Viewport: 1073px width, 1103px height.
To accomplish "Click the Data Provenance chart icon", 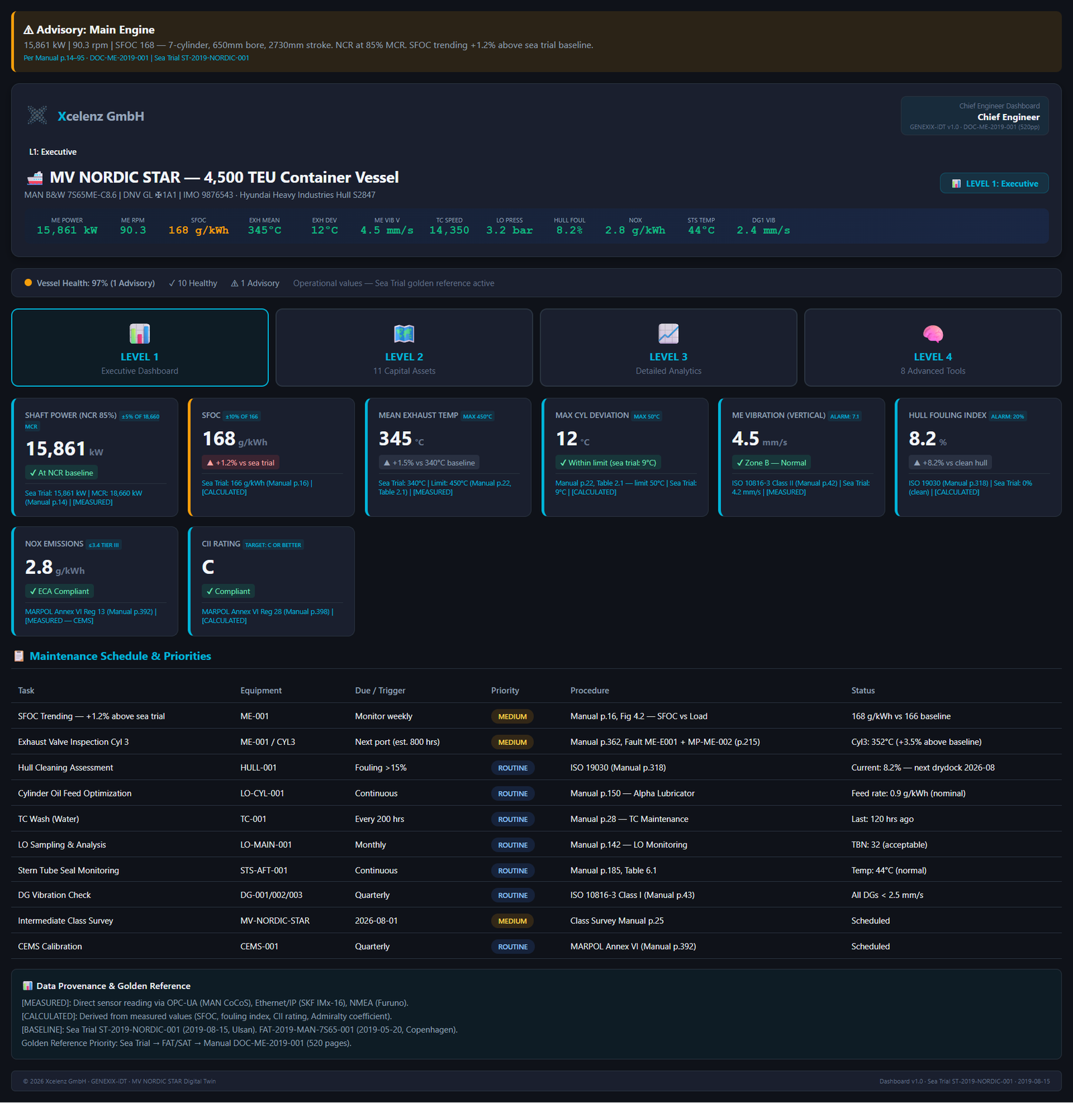I will tap(27, 986).
